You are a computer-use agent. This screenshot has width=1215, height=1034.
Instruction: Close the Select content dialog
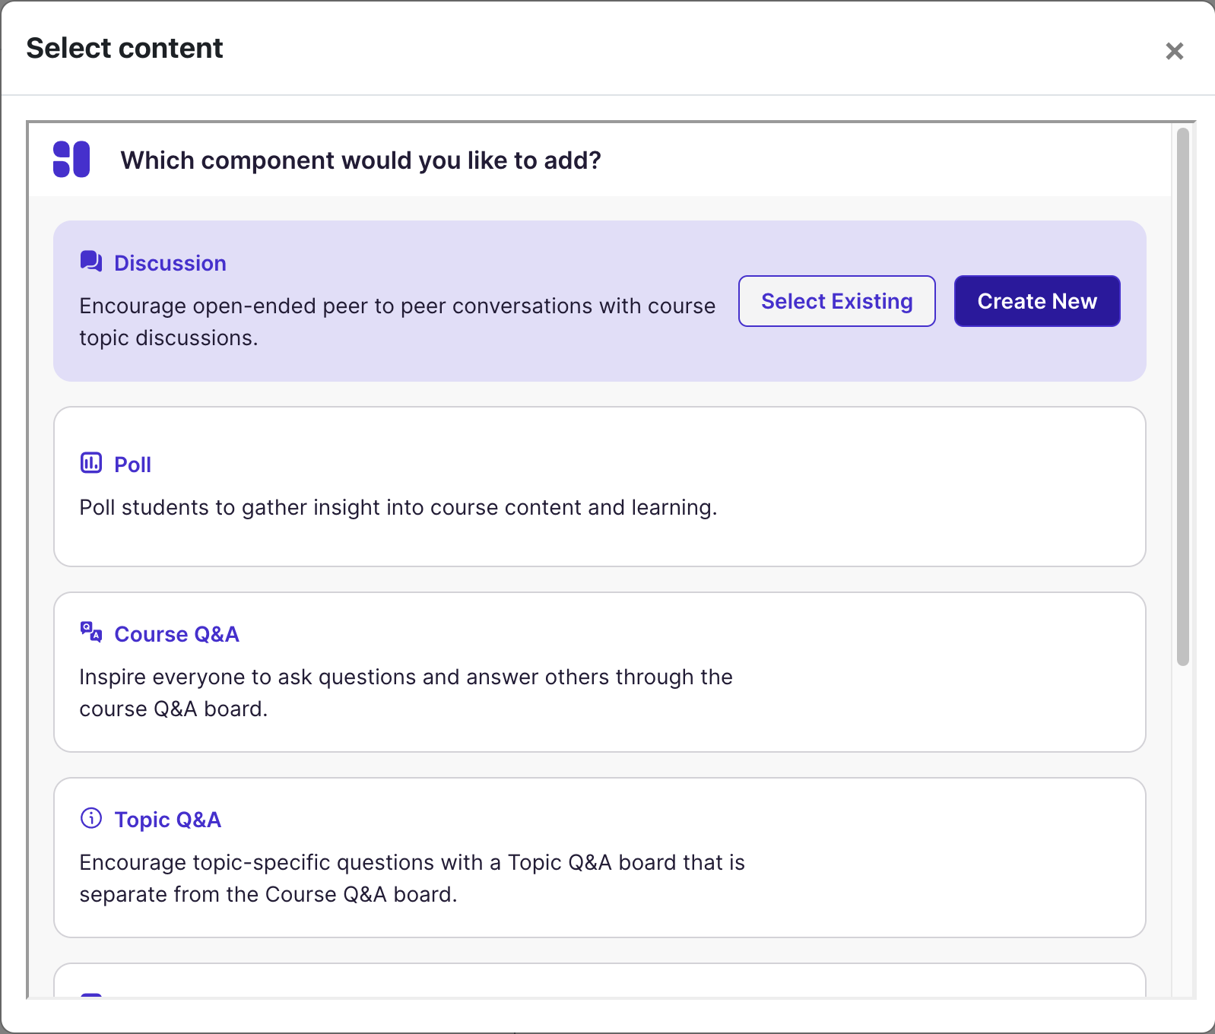[1175, 51]
